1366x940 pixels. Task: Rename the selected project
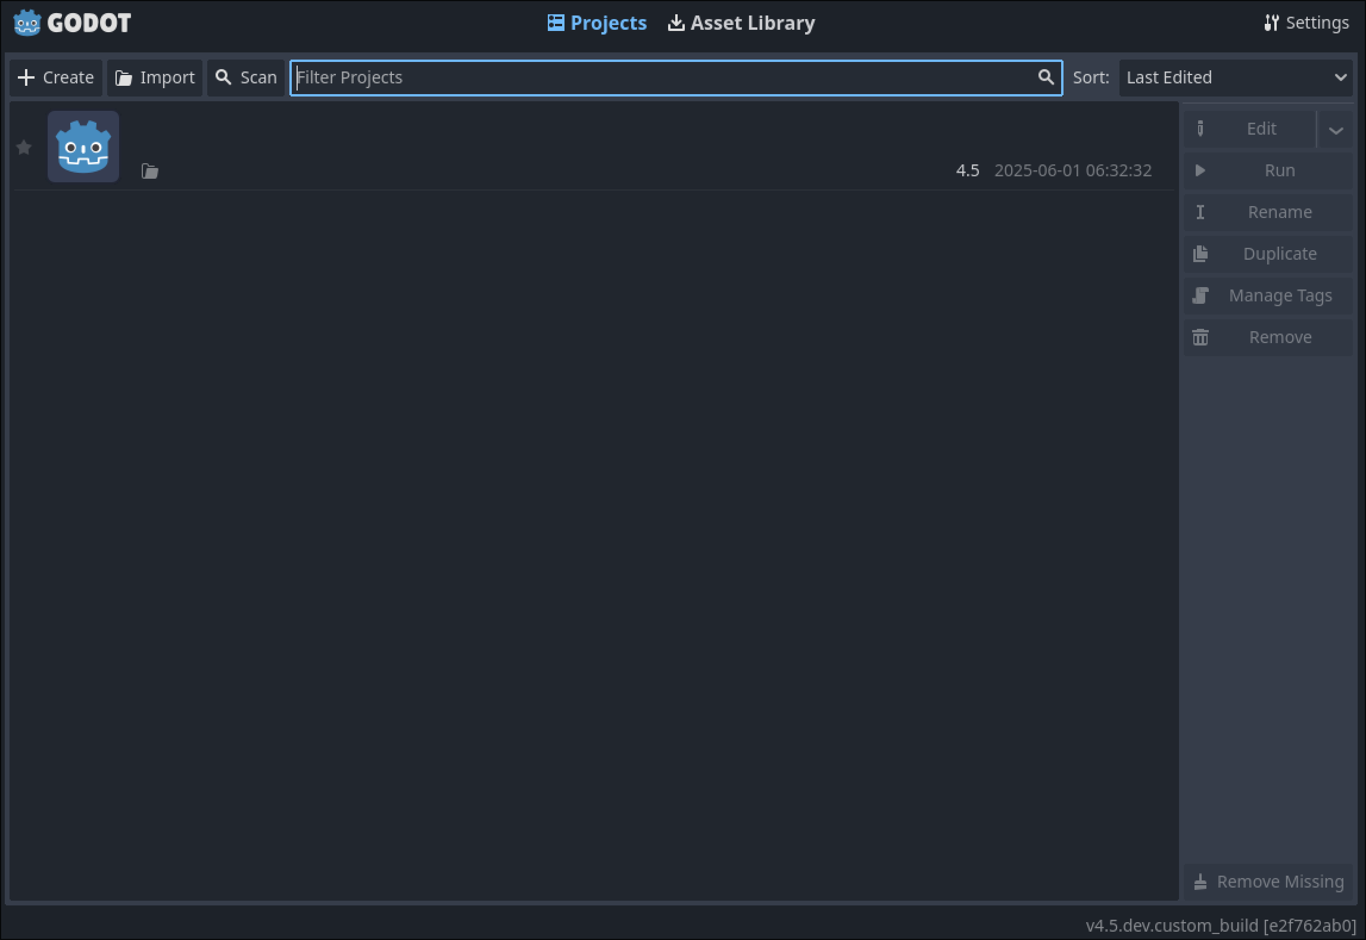click(x=1268, y=212)
